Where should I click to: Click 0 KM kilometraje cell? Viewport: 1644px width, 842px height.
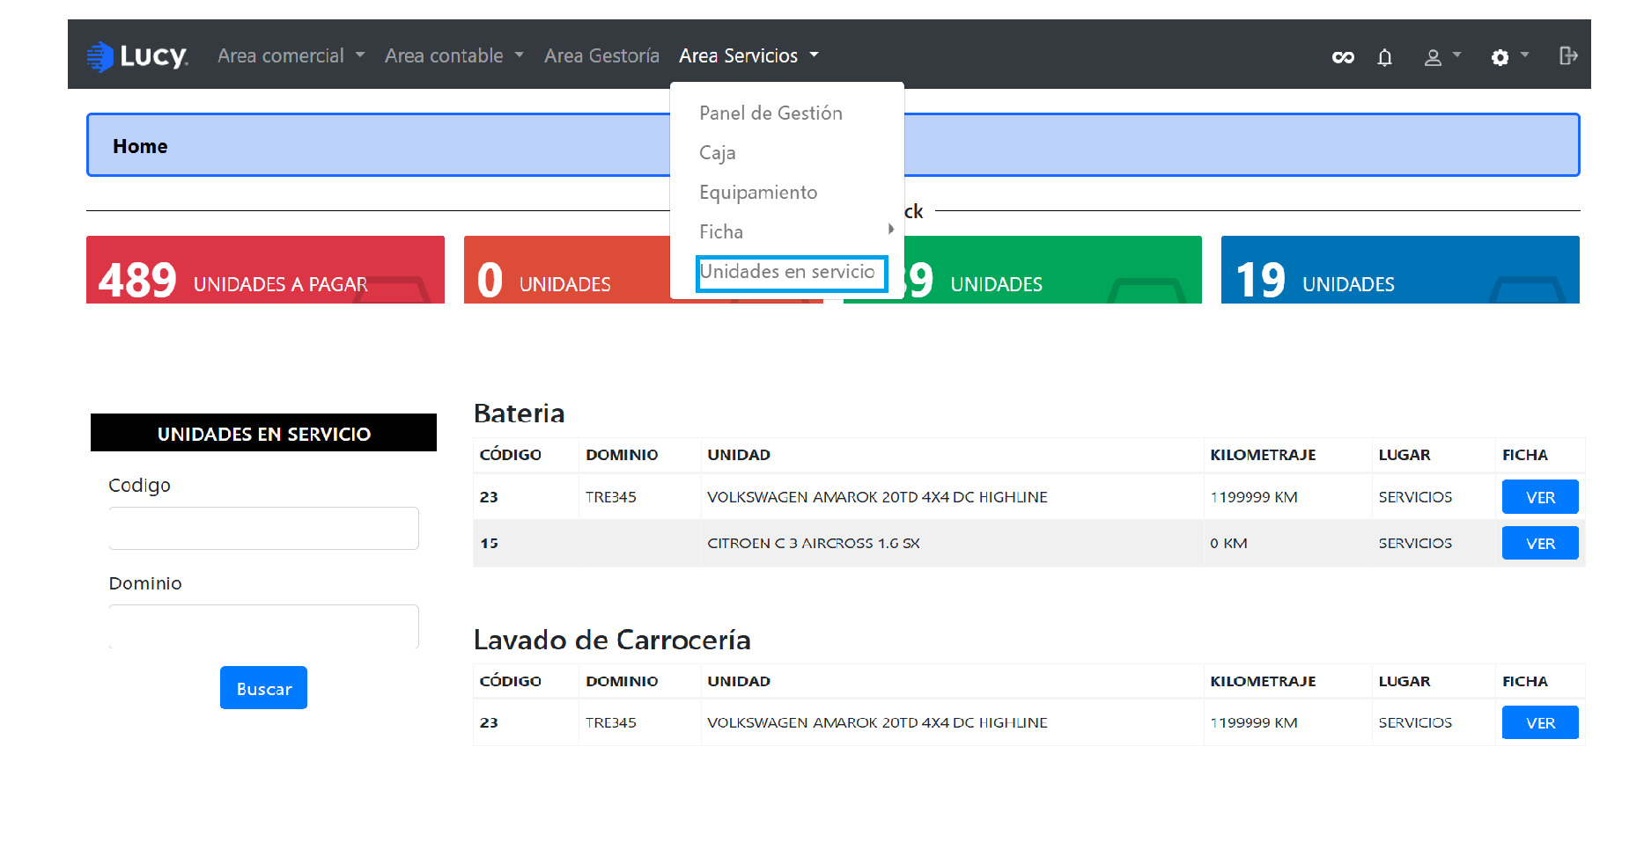pyautogui.click(x=1228, y=544)
